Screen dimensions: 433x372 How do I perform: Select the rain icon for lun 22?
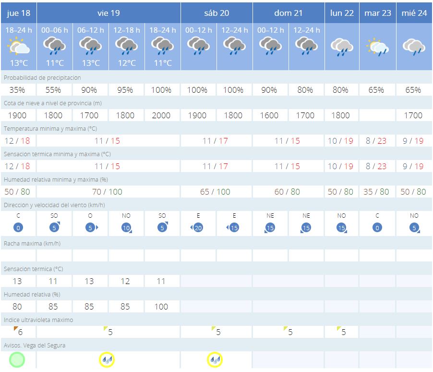pos(342,47)
